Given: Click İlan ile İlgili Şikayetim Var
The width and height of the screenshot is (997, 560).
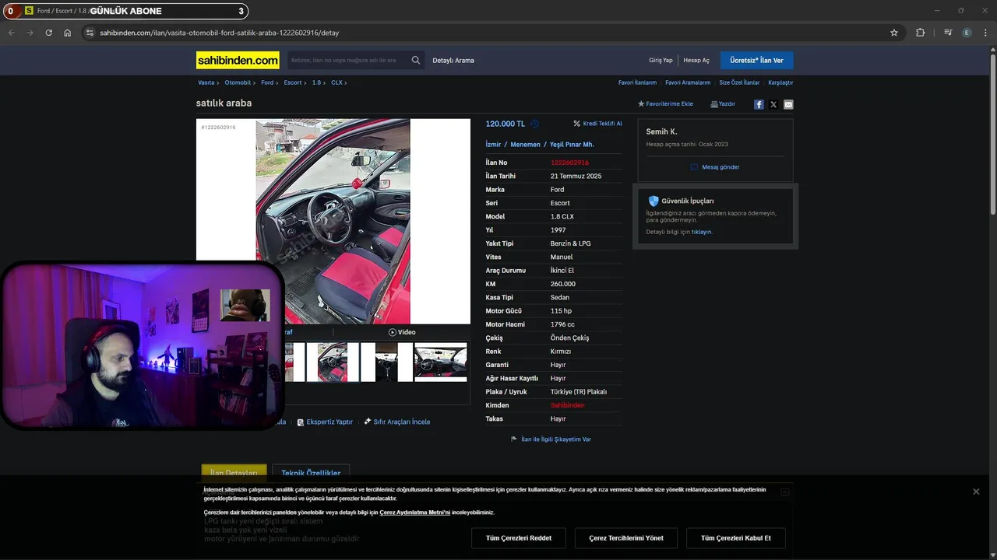Looking at the screenshot, I should tap(551, 439).
